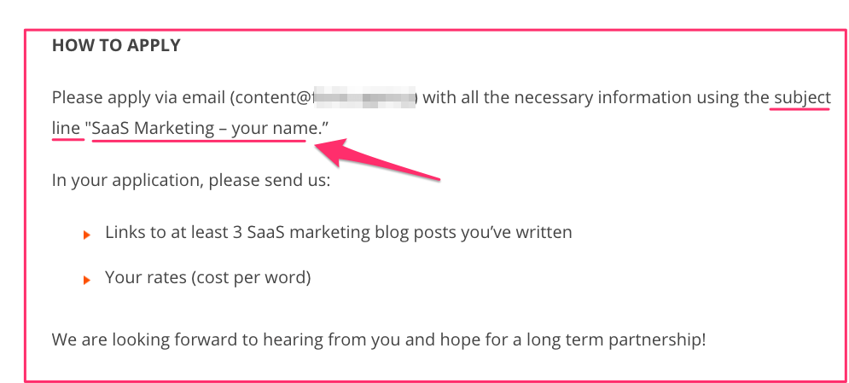Screen dimensions: 849x383
Task: Click the pink border frame top edge
Action: pyautogui.click(x=436, y=31)
